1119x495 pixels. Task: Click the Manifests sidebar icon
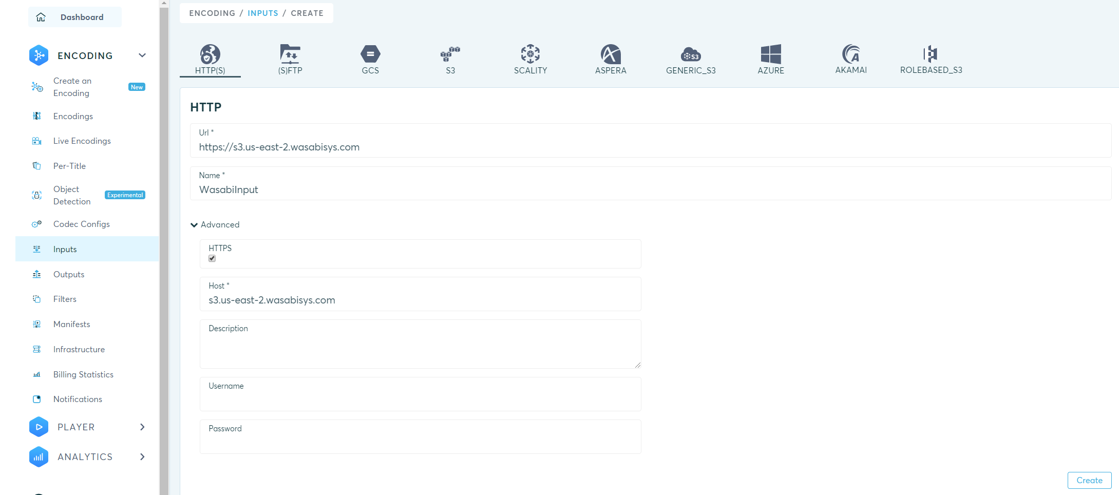click(x=37, y=324)
